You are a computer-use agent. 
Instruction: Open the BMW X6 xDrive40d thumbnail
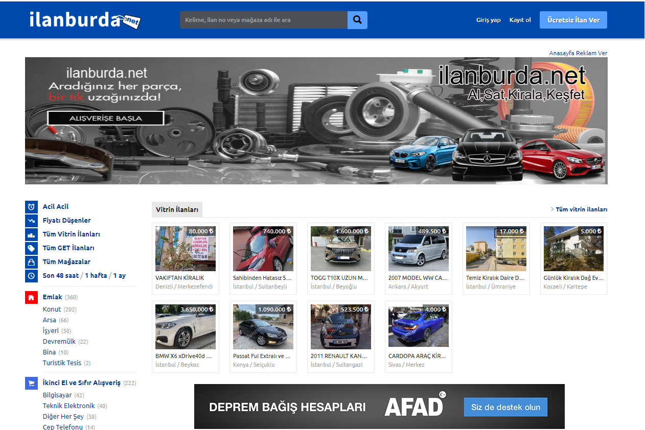tap(186, 327)
